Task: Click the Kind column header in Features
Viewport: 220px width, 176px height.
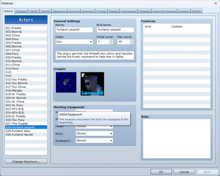Action: 156,26
